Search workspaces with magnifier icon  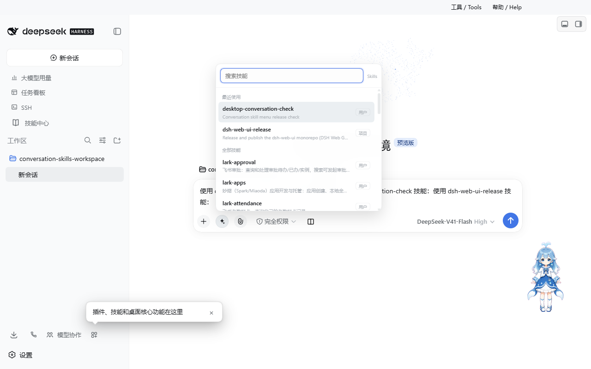pyautogui.click(x=88, y=140)
